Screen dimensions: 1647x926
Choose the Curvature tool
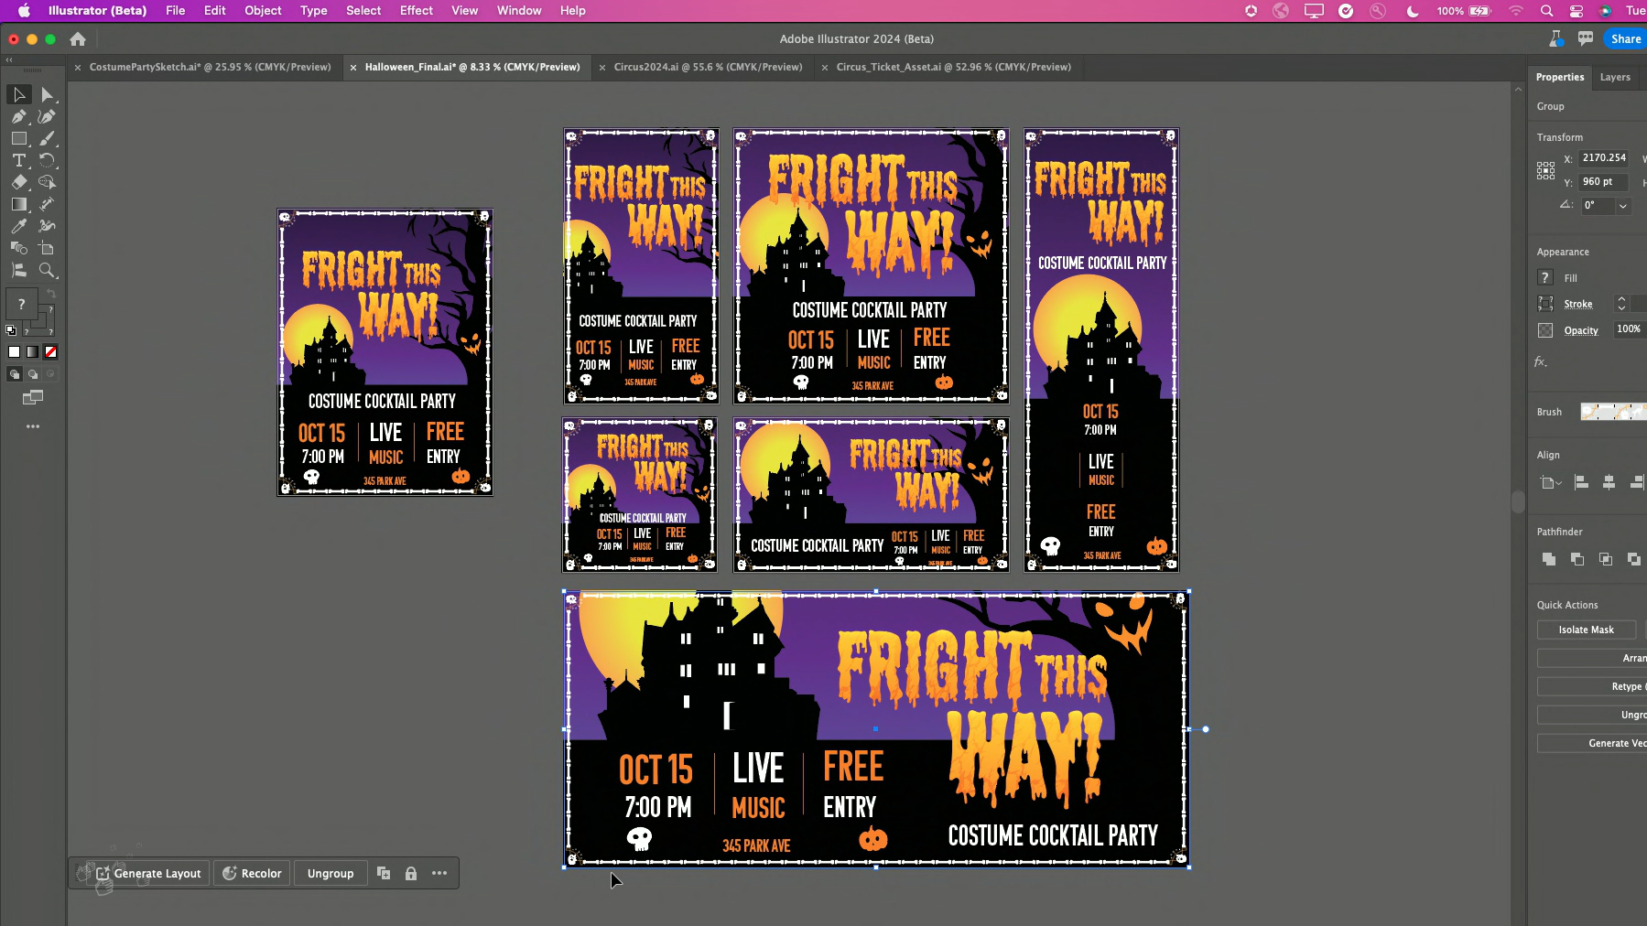pos(47,116)
